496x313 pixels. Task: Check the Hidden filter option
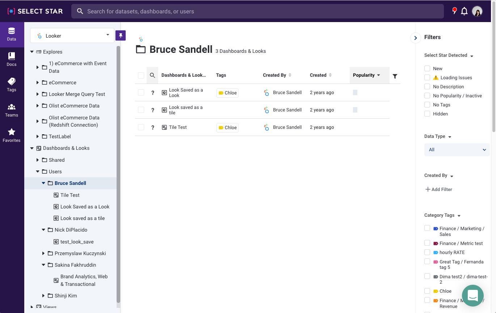(427, 114)
